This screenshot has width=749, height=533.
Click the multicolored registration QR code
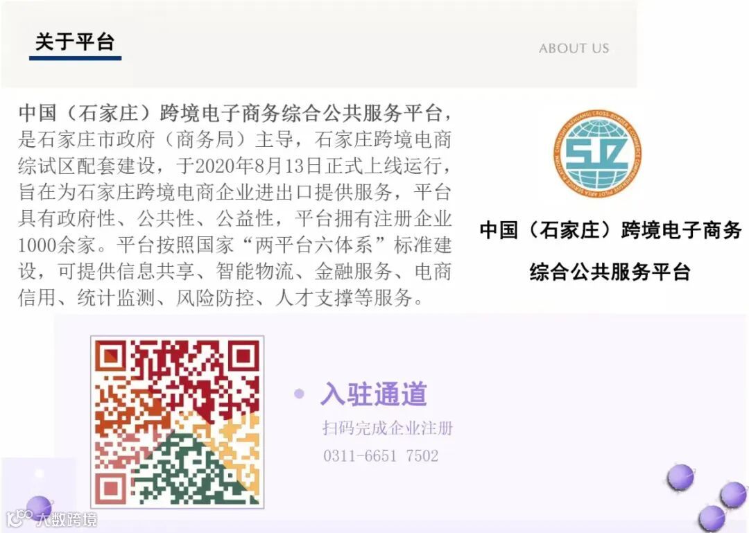[x=178, y=422]
